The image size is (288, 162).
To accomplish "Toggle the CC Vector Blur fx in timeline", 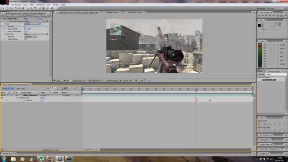I will pos(2,98).
